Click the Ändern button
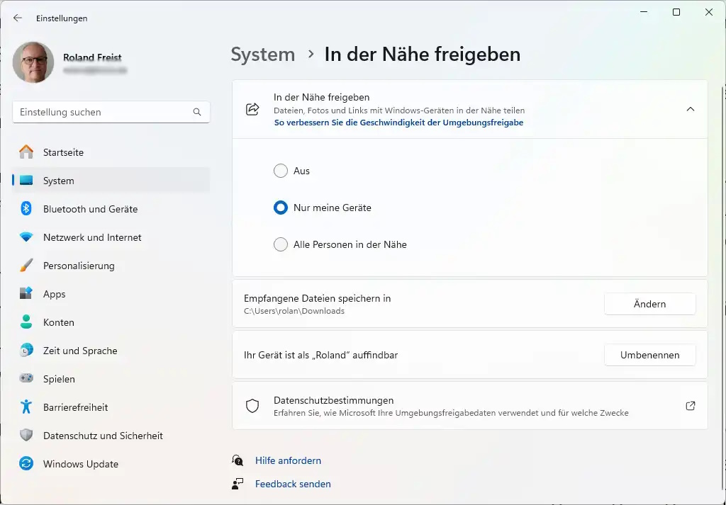Screen dimensions: 726x505 [649, 304]
